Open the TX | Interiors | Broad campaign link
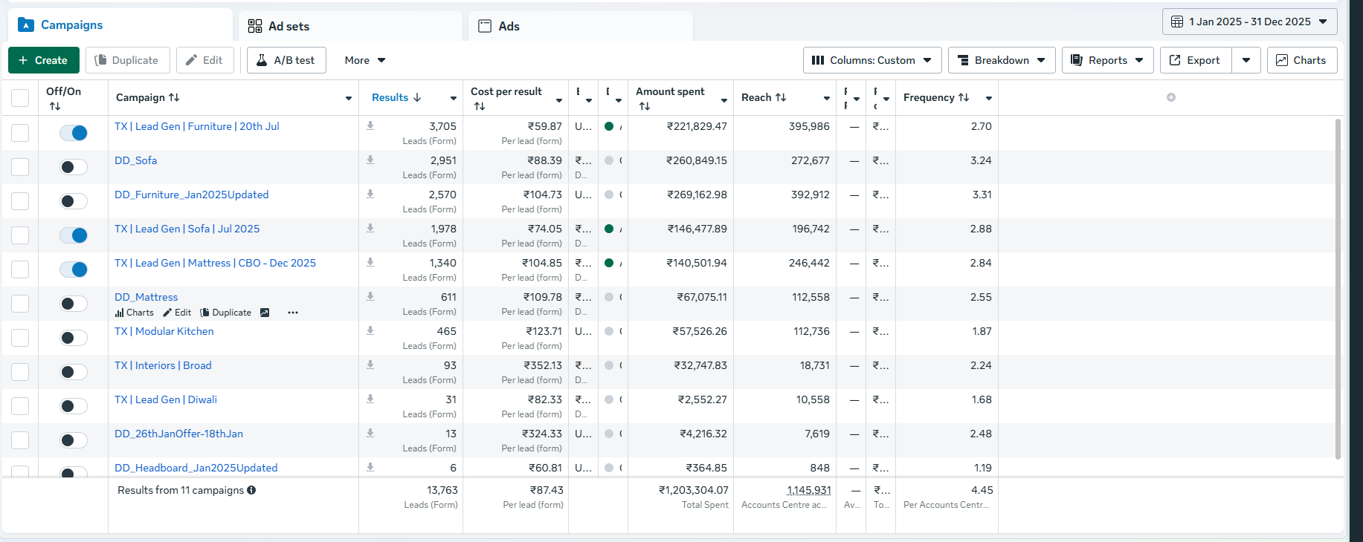Image resolution: width=1363 pixels, height=542 pixels. click(x=163, y=365)
